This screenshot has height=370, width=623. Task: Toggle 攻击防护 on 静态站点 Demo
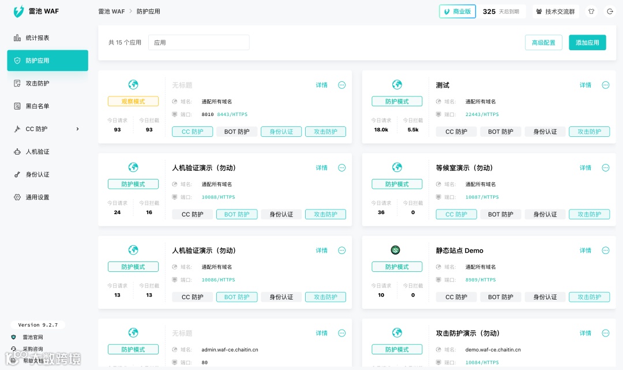coord(589,297)
